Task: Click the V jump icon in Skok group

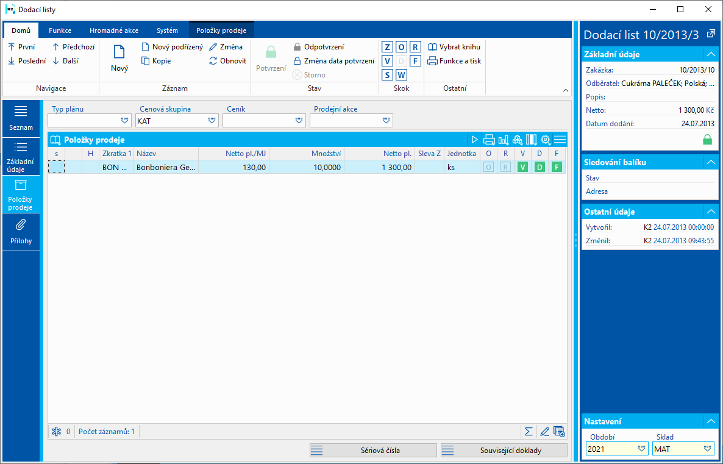Action: click(387, 60)
